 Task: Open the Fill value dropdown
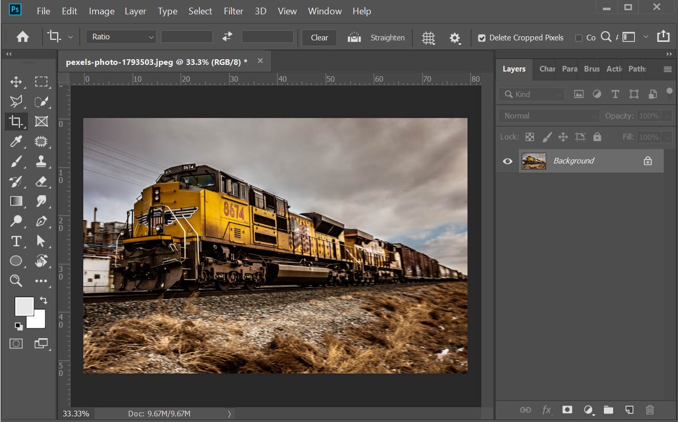(x=667, y=137)
